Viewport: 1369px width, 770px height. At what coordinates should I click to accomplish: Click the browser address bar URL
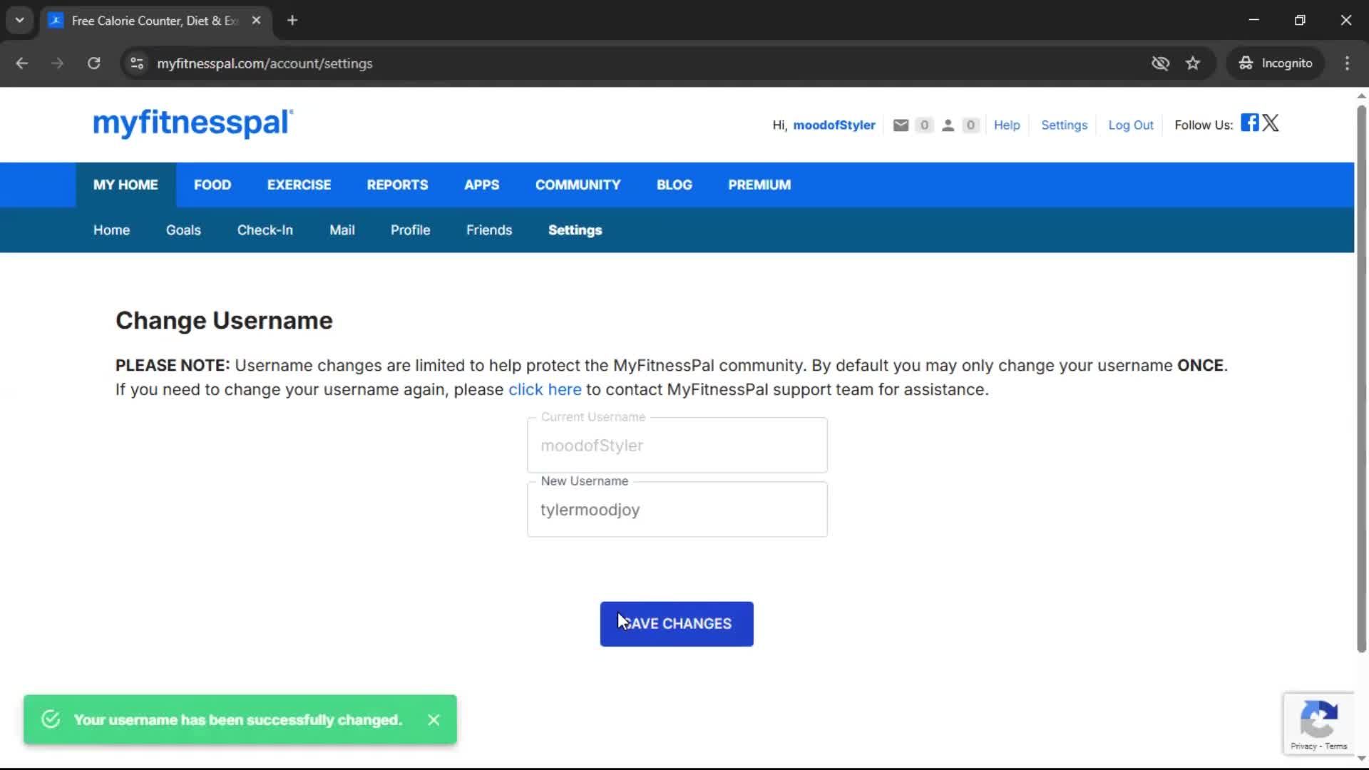click(265, 63)
